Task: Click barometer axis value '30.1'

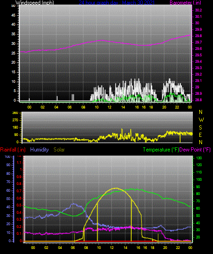Action: 198,16
